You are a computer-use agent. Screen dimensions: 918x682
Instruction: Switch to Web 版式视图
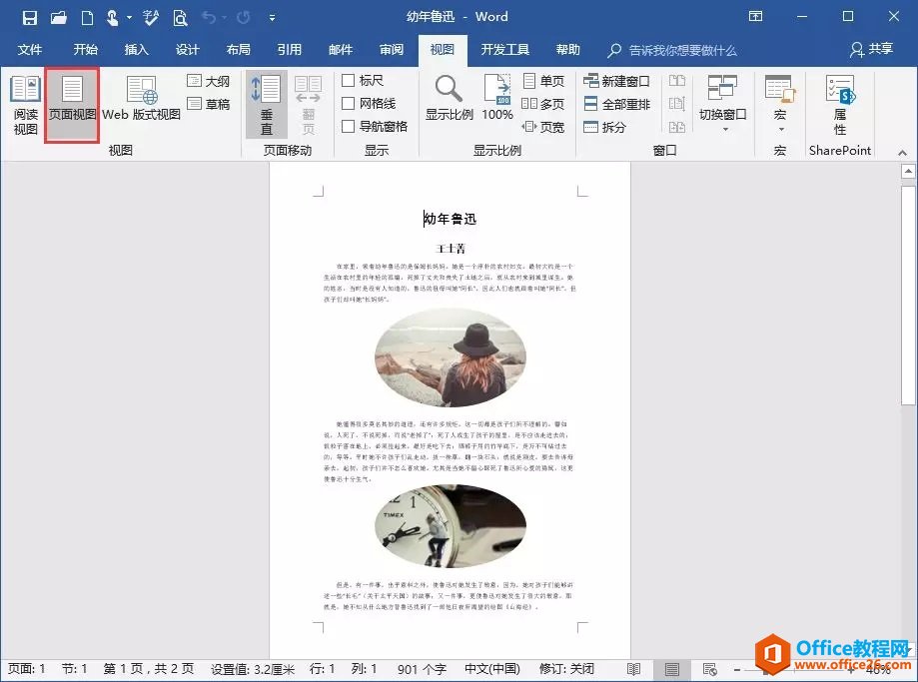(x=141, y=99)
